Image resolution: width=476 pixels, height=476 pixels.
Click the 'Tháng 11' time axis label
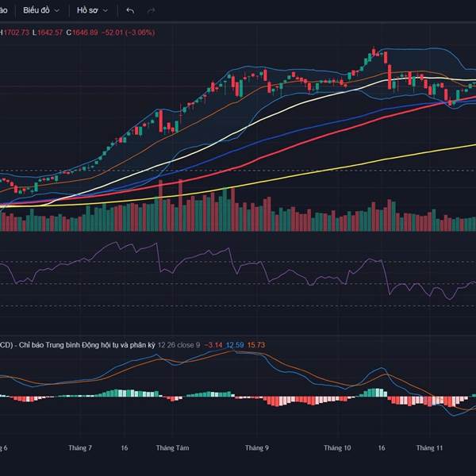[x=429, y=447]
